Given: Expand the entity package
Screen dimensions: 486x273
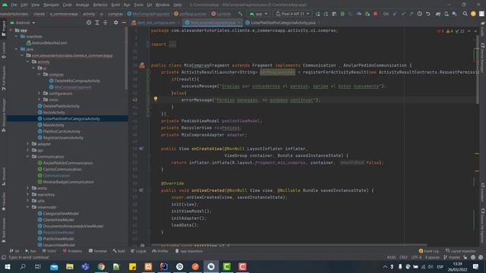Looking at the screenshot, I should (x=27, y=188).
